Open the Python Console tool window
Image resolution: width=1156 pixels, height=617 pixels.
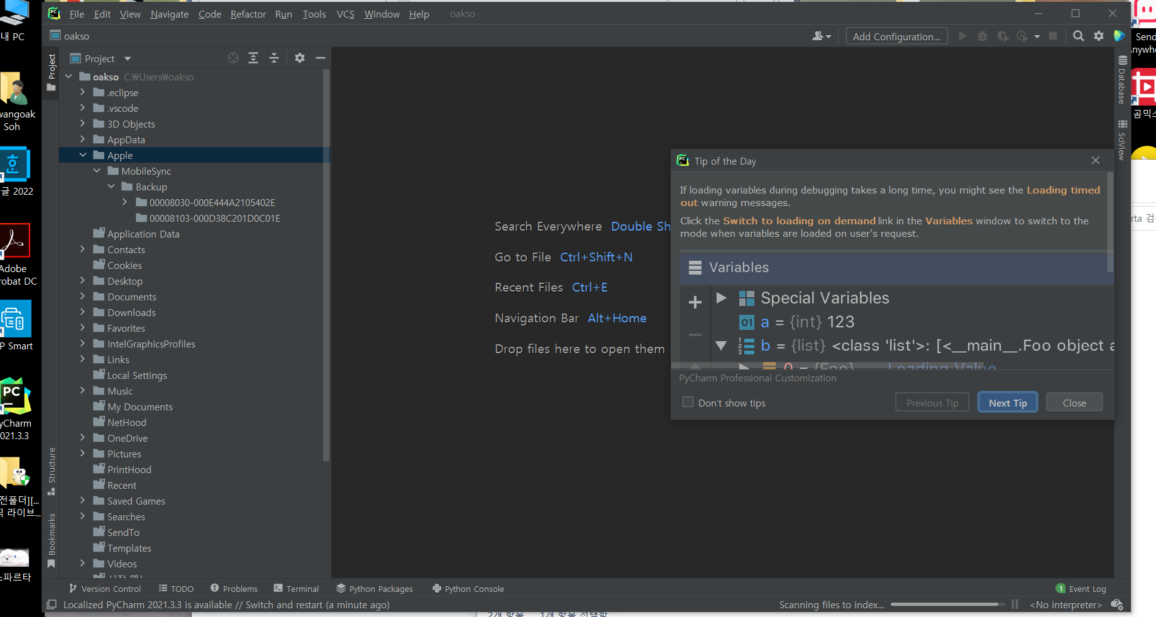468,589
